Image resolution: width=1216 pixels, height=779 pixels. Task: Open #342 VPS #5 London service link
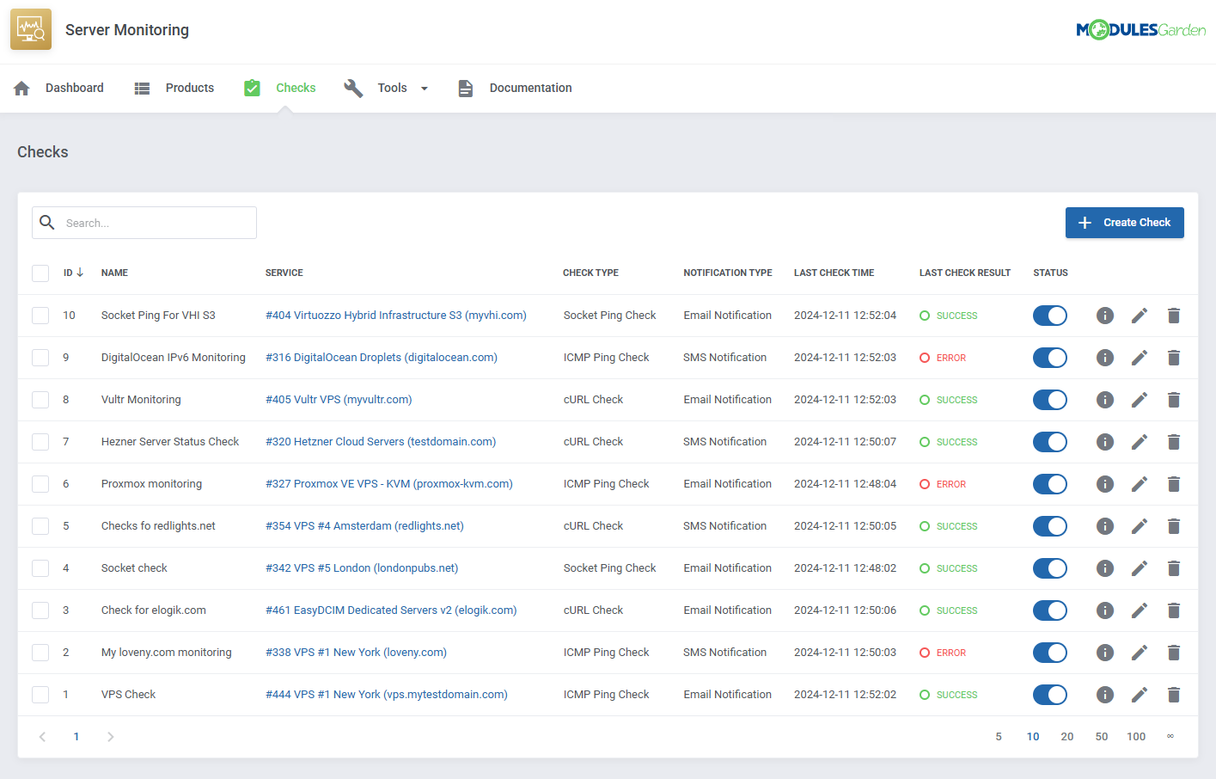click(x=362, y=568)
